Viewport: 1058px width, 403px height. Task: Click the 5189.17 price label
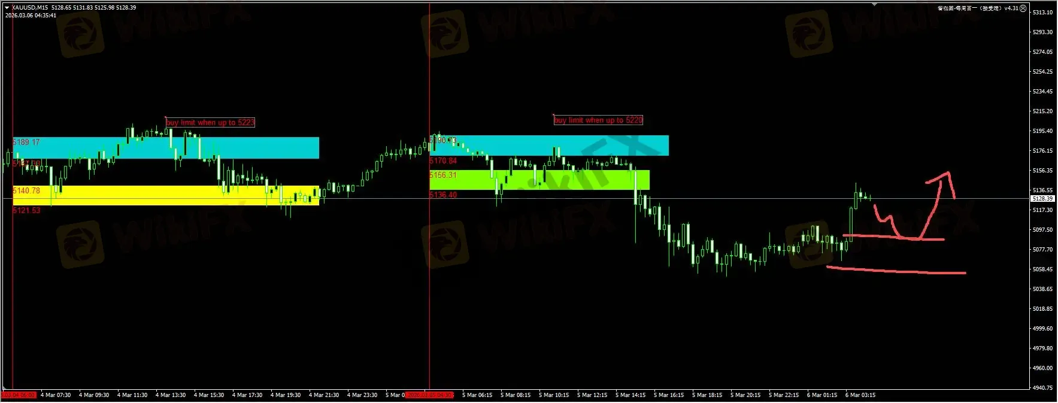click(26, 143)
